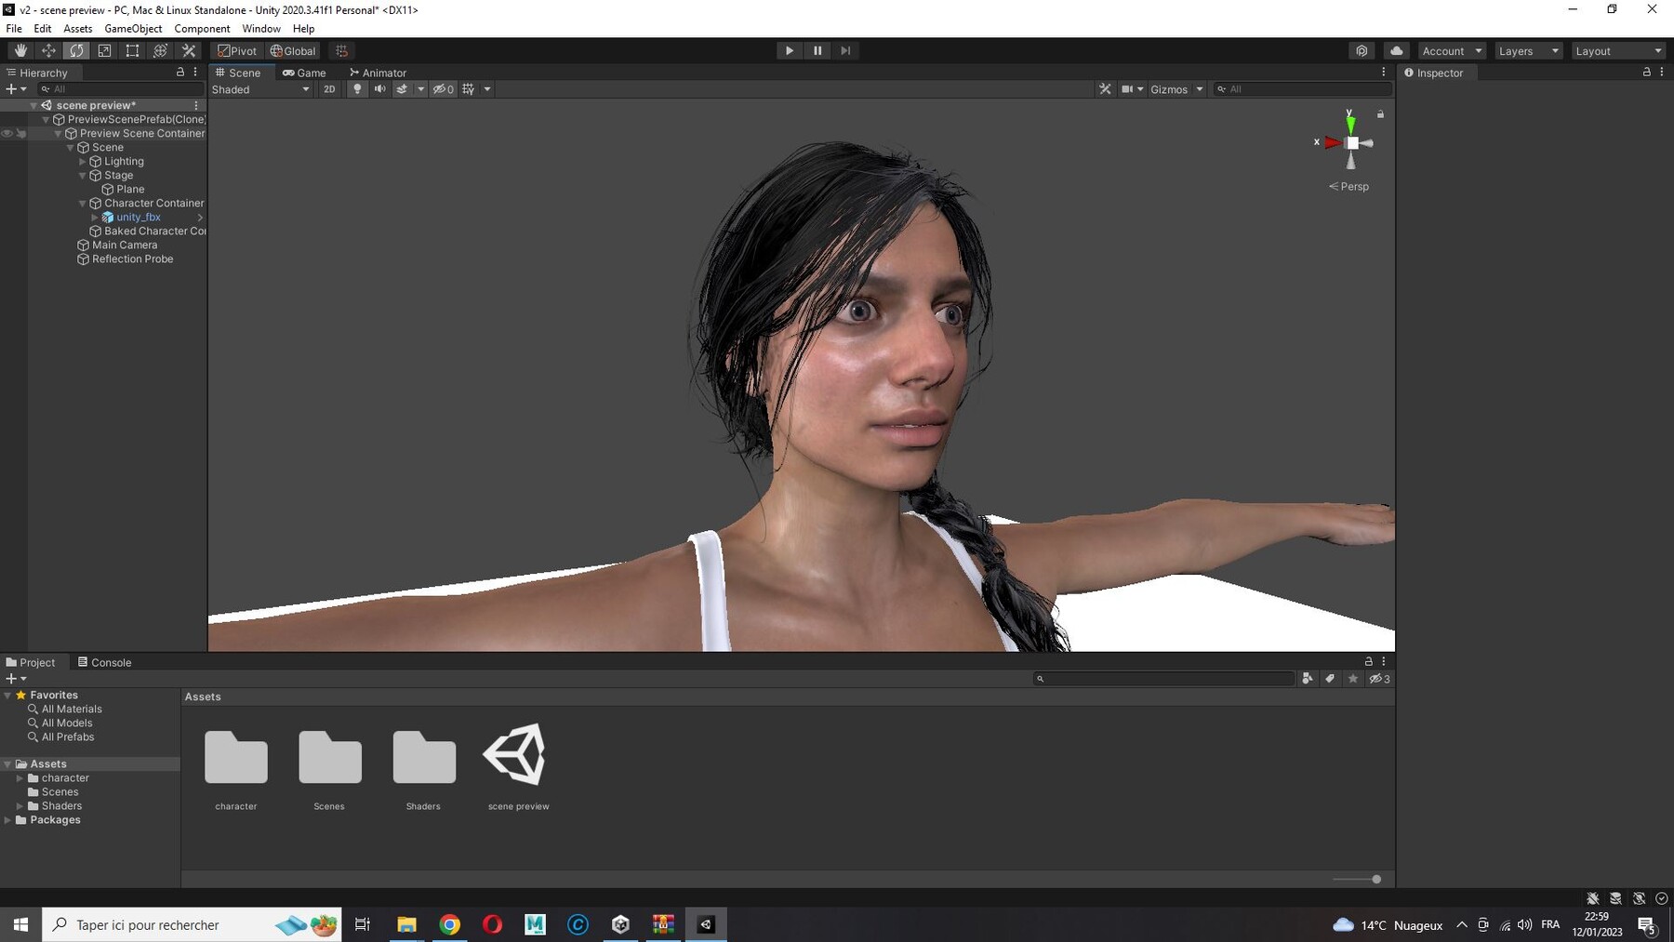The height and width of the screenshot is (942, 1674).
Task: Open the Shaded draw mode dropdown
Action: coord(260,89)
